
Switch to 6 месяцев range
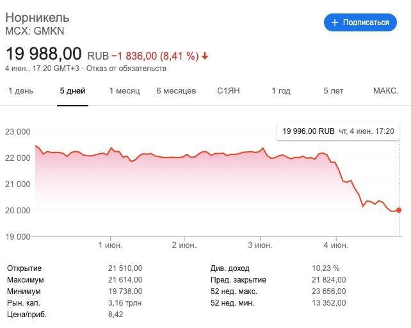click(x=176, y=91)
